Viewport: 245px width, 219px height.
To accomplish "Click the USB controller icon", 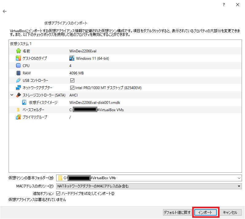I will pyautogui.click(x=18, y=80).
